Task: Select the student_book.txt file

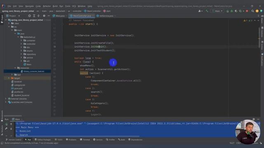Action: (20, 95)
